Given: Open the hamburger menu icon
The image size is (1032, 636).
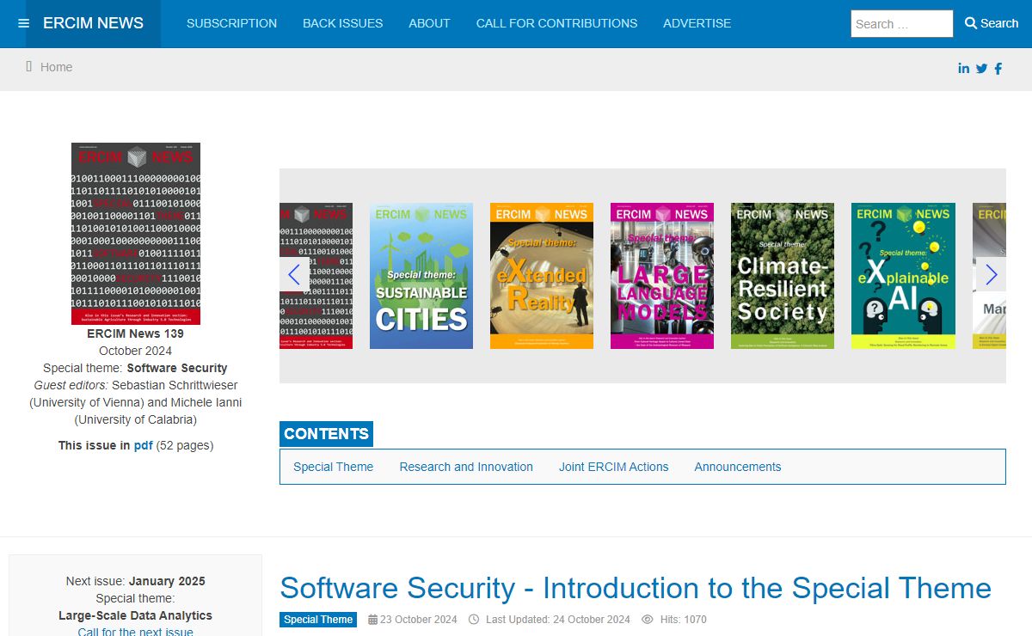Looking at the screenshot, I should [x=23, y=24].
